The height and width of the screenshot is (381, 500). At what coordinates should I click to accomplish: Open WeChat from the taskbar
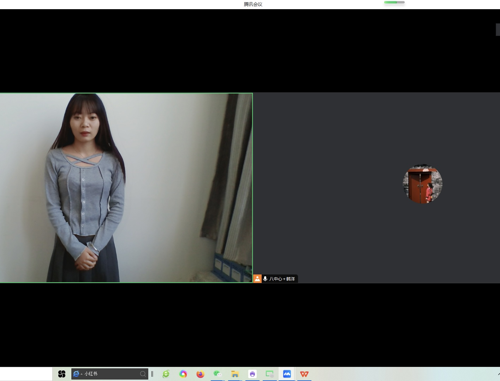pos(218,374)
